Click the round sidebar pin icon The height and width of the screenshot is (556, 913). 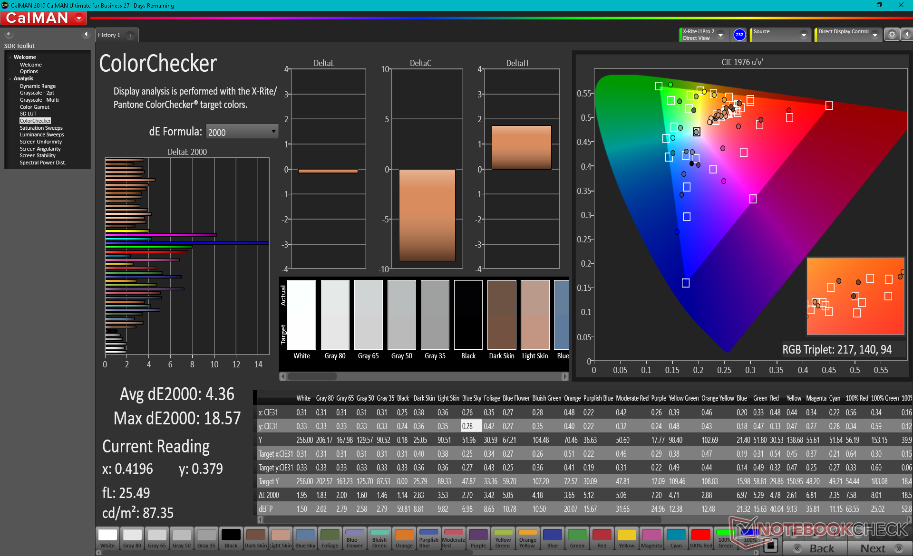click(x=9, y=34)
